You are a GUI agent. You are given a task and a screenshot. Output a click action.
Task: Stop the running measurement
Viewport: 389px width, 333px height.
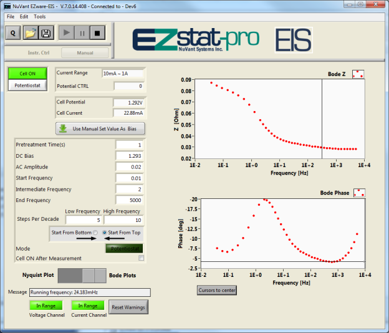point(97,33)
